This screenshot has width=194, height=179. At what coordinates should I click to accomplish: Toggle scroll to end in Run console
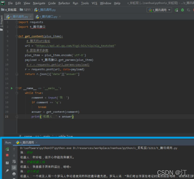tap(14, 167)
